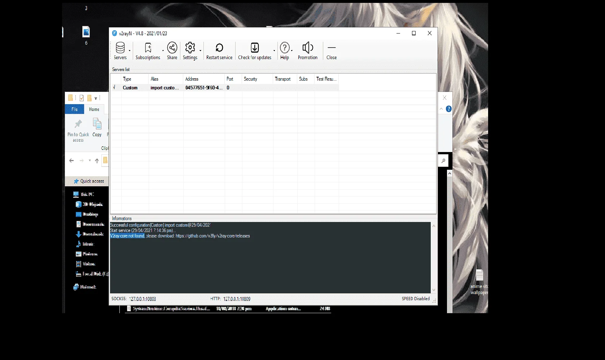Click the Promotion speaker icon
The width and height of the screenshot is (605, 360).
pyautogui.click(x=308, y=51)
